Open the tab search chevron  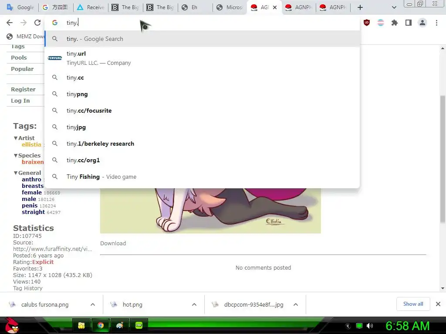(394, 7)
